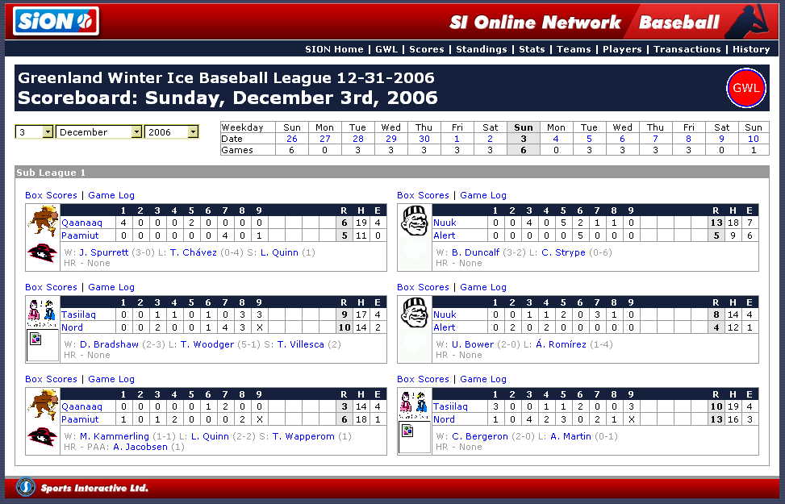Image resolution: width=785 pixels, height=504 pixels.
Task: Open Game Log for Qaanaaq 6, Paamiut 5
Action: (111, 195)
